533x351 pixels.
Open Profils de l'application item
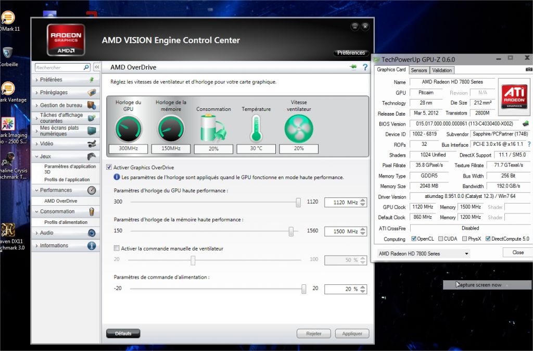point(67,179)
